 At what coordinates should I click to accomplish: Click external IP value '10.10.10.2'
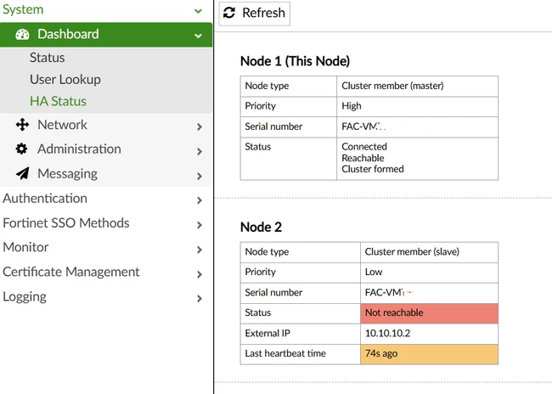point(387,333)
